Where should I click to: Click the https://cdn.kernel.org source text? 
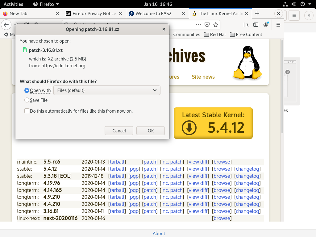[63, 66]
